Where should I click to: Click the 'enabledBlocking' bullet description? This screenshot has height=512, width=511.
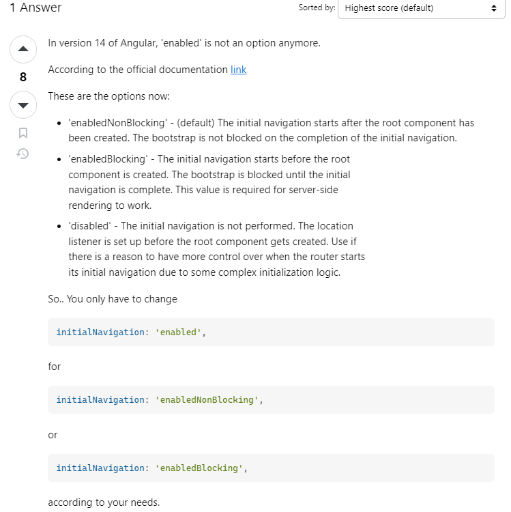pos(209,182)
